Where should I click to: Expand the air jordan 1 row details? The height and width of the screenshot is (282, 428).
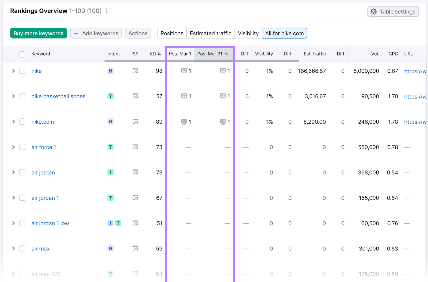coord(13,198)
